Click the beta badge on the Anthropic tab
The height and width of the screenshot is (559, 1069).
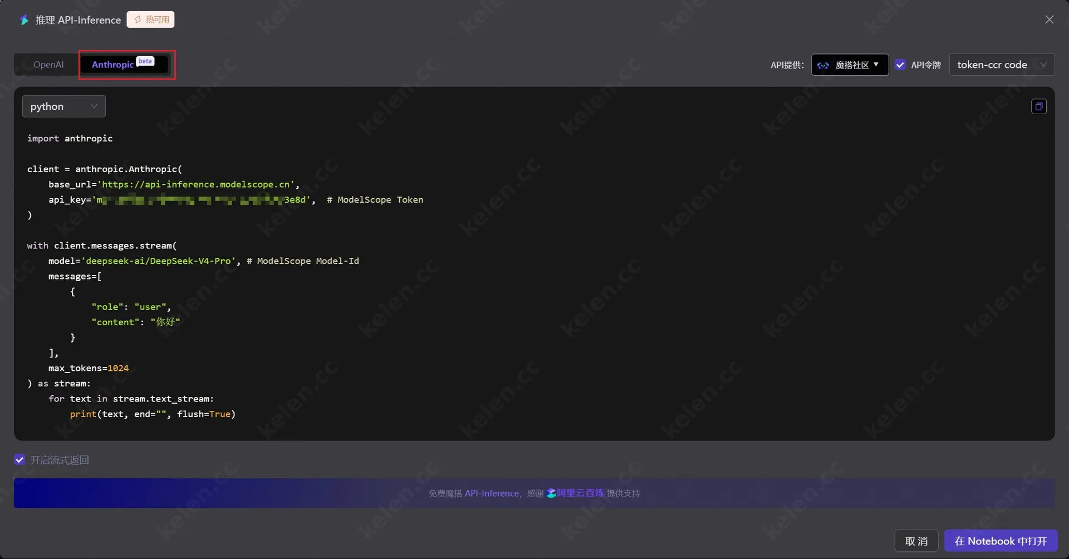point(145,61)
